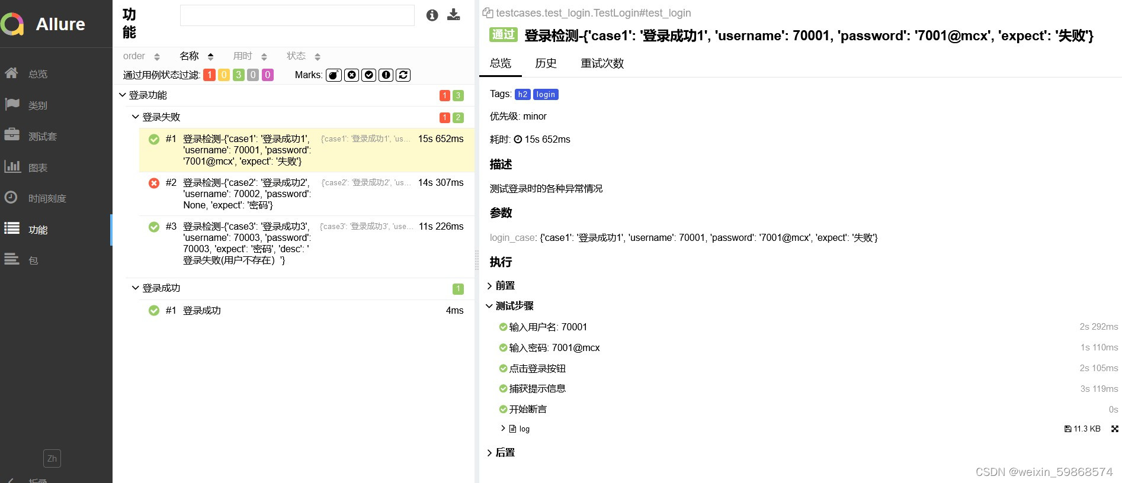The image size is (1122, 483).
Task: Toggle the green passed status filter
Action: coord(238,75)
